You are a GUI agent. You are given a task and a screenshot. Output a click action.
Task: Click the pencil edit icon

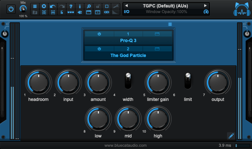(231, 136)
